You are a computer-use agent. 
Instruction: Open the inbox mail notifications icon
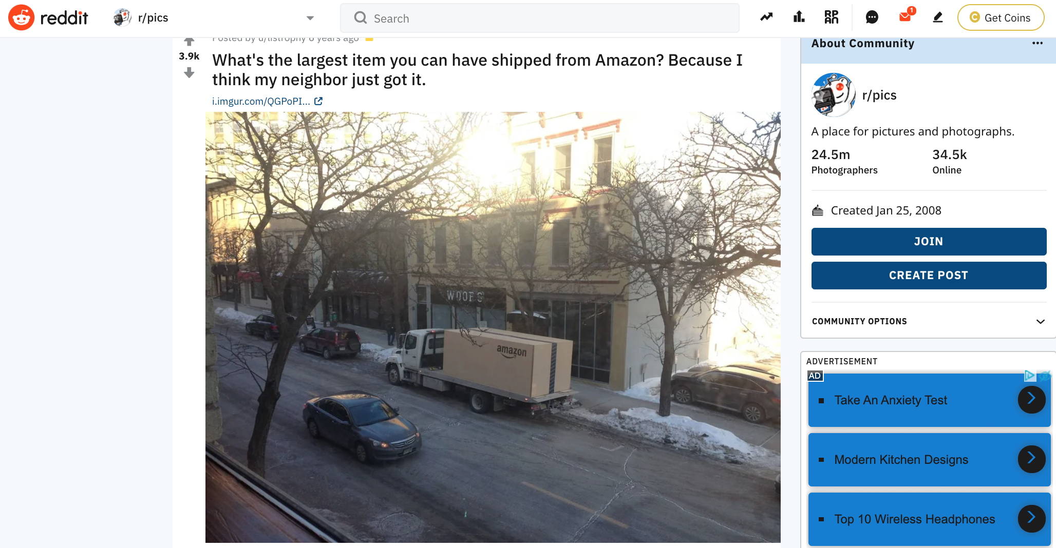coord(905,17)
